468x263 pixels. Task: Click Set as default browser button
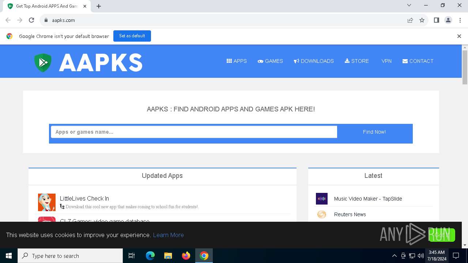pyautogui.click(x=132, y=36)
